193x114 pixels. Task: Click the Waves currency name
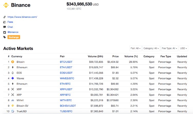pos(20,78)
